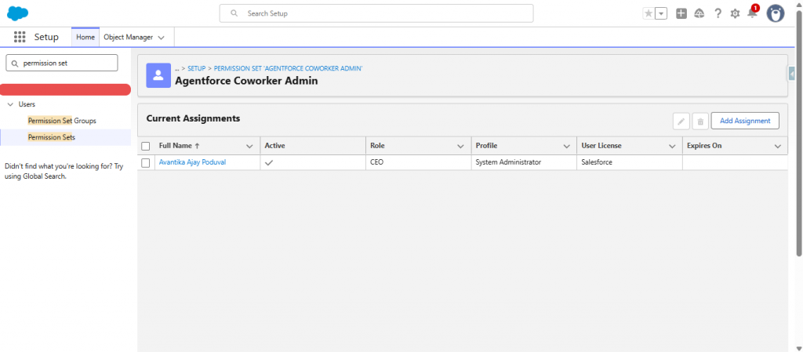
Task: Click the pencil edit assignment icon
Action: [681, 122]
